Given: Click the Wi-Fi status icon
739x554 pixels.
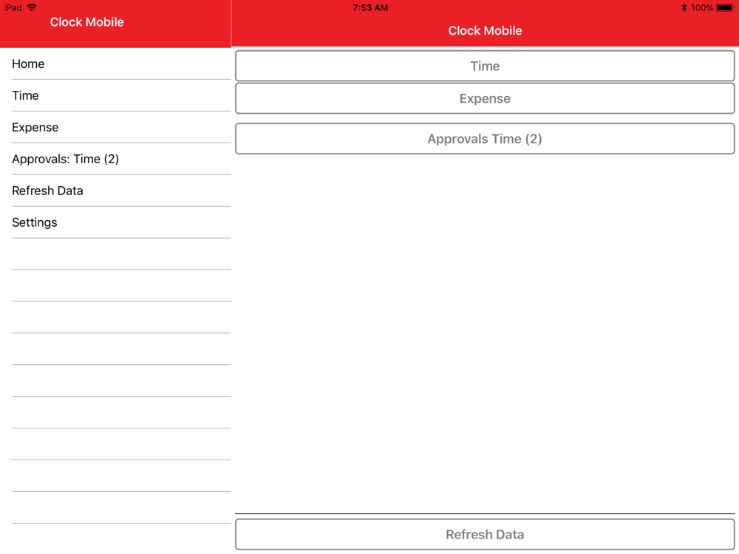Looking at the screenshot, I should point(32,7).
